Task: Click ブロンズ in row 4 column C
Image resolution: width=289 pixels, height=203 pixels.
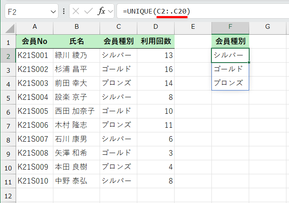Action: pos(119,83)
